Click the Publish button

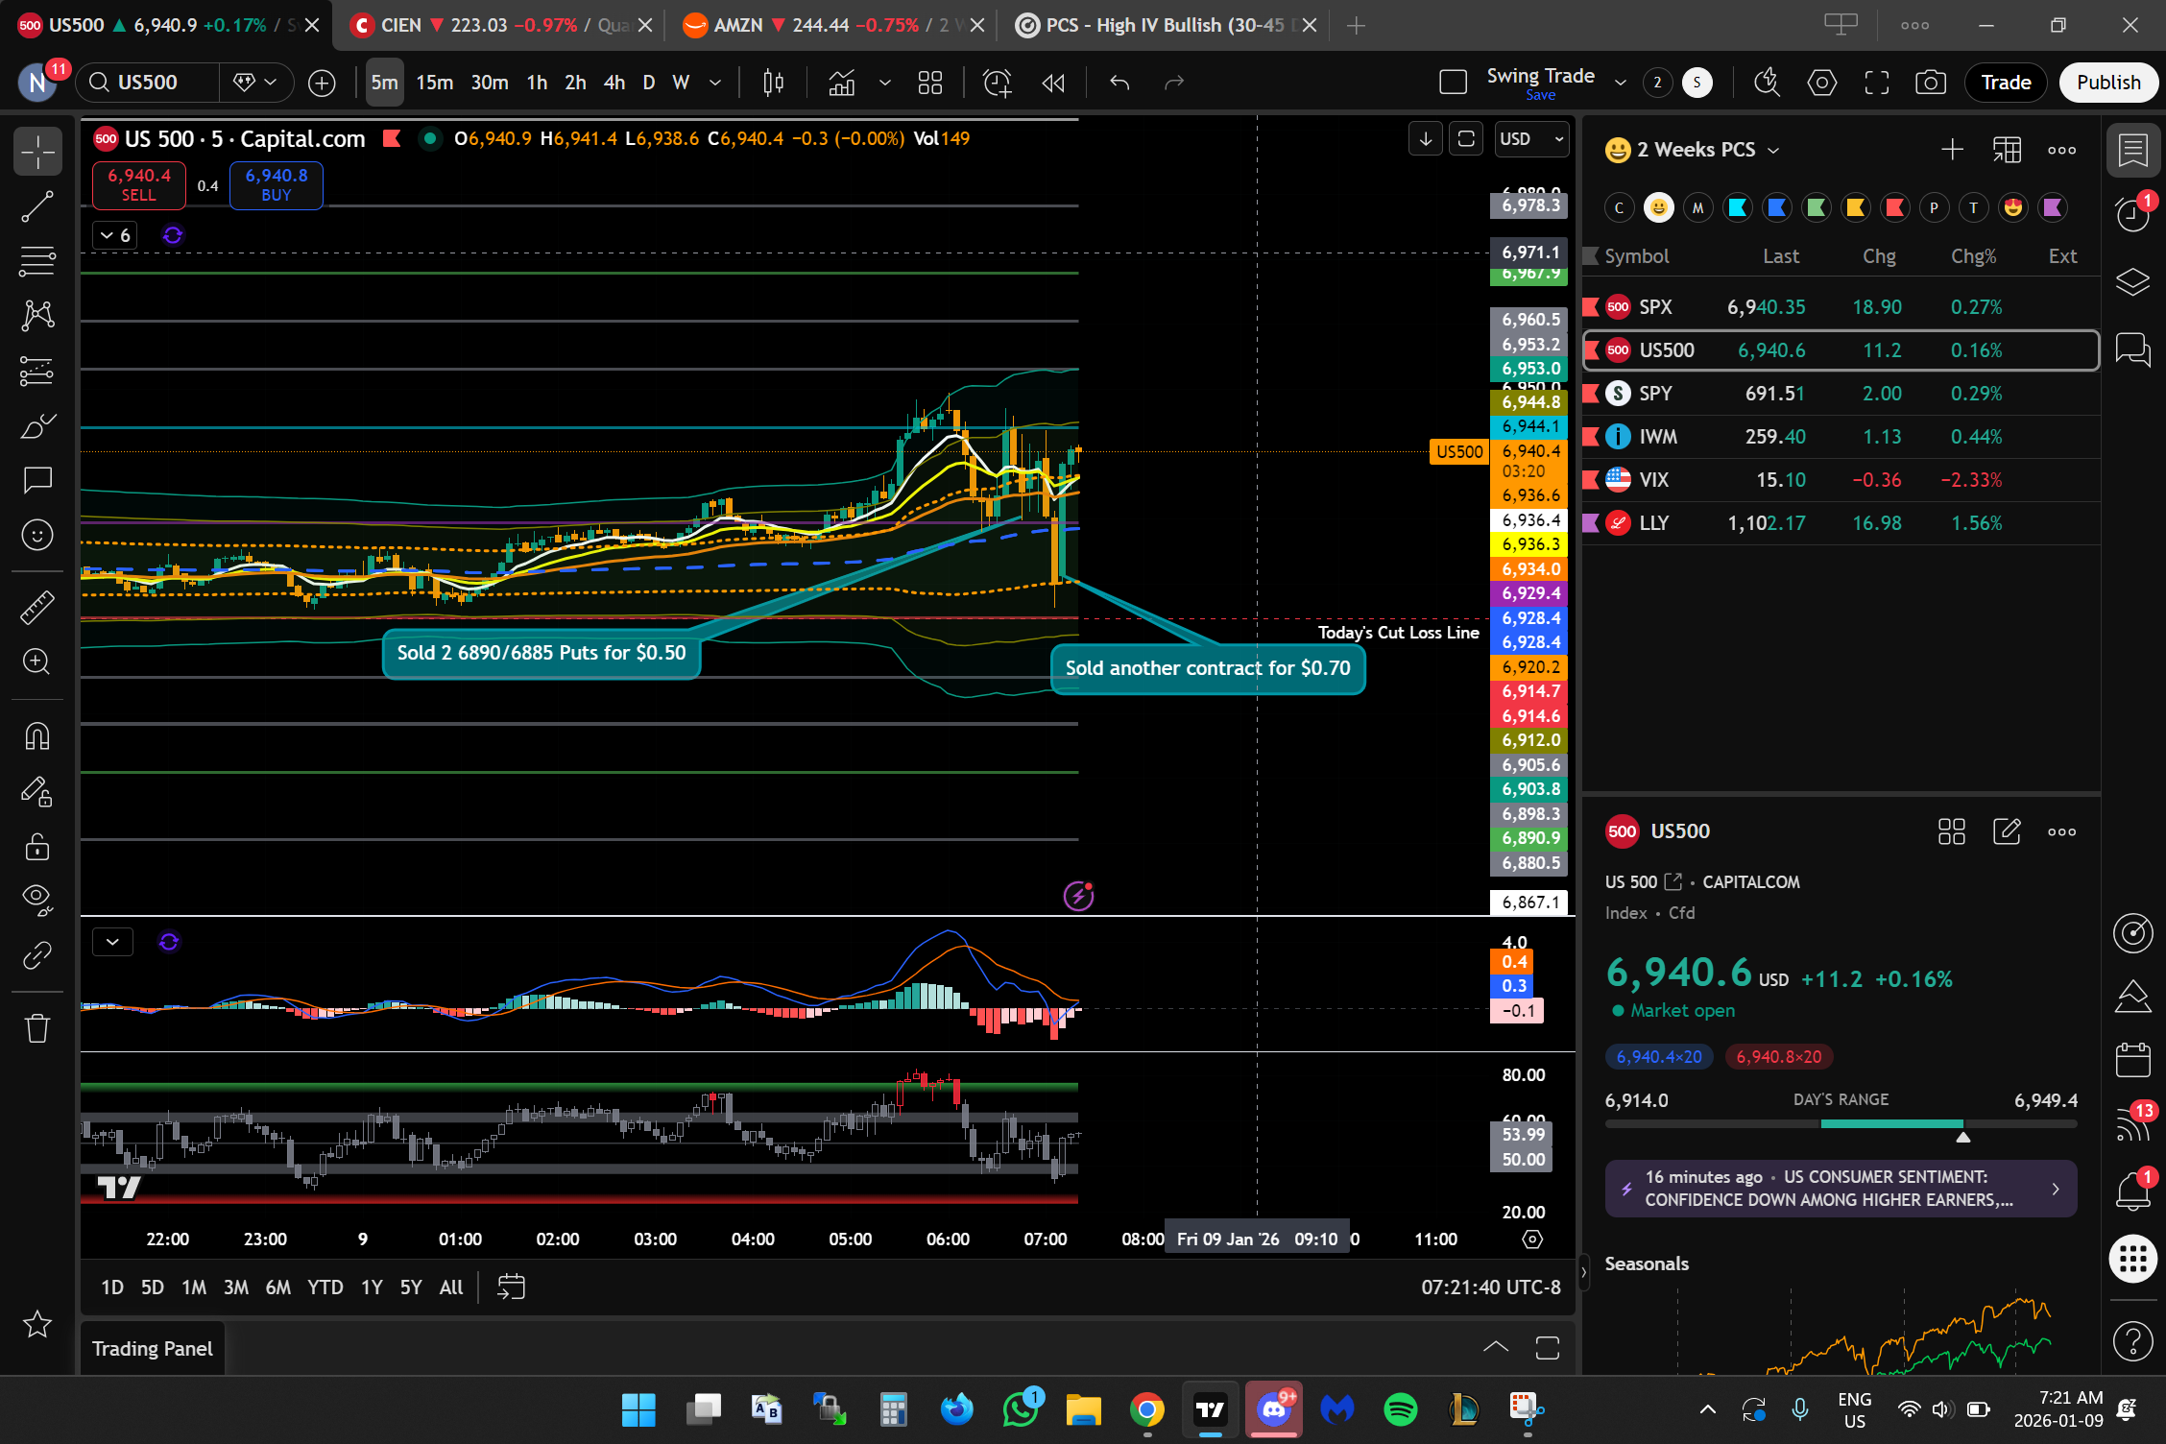coord(2108,83)
